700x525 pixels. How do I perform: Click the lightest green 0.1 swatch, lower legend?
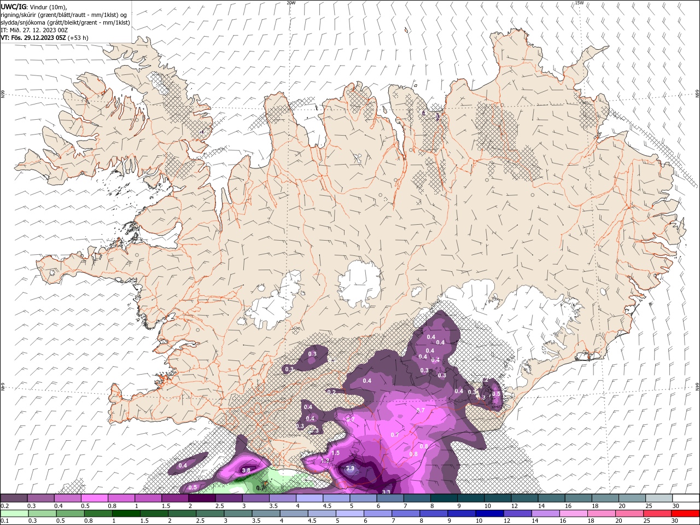click(14, 514)
